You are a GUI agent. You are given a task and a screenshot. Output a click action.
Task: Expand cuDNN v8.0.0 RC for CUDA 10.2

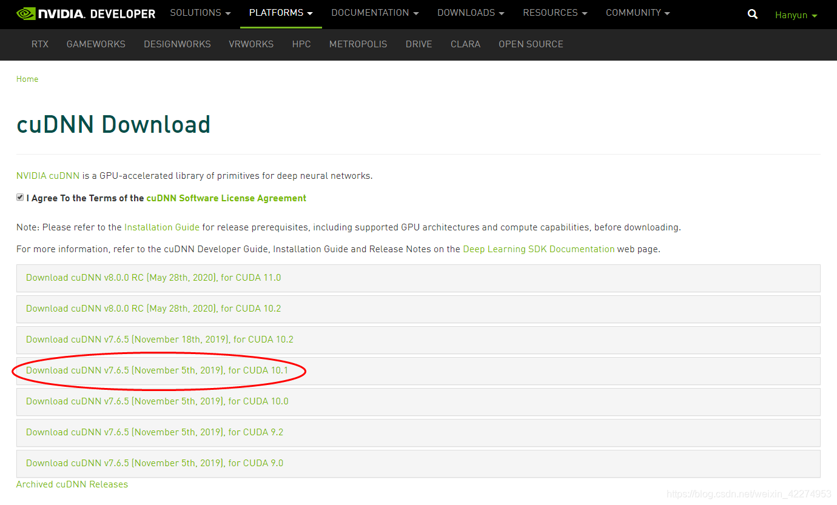coord(419,309)
